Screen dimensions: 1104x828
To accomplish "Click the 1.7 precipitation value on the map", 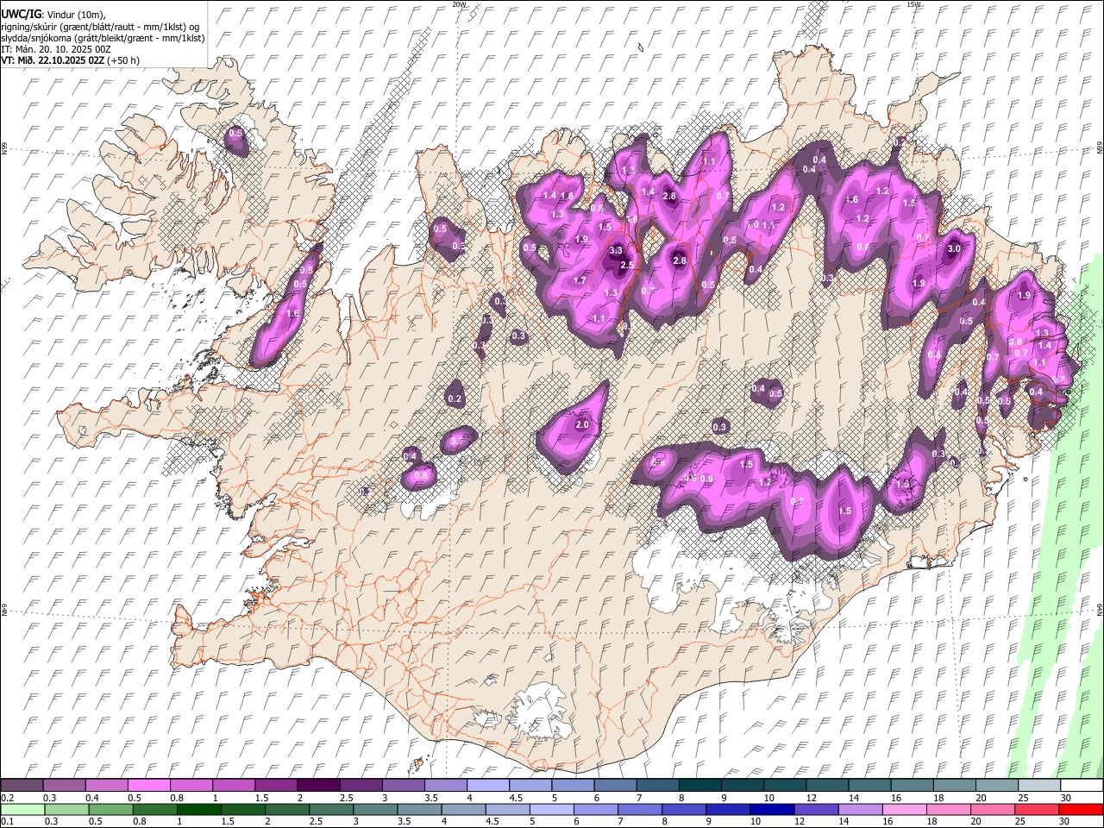I will pyautogui.click(x=580, y=280).
